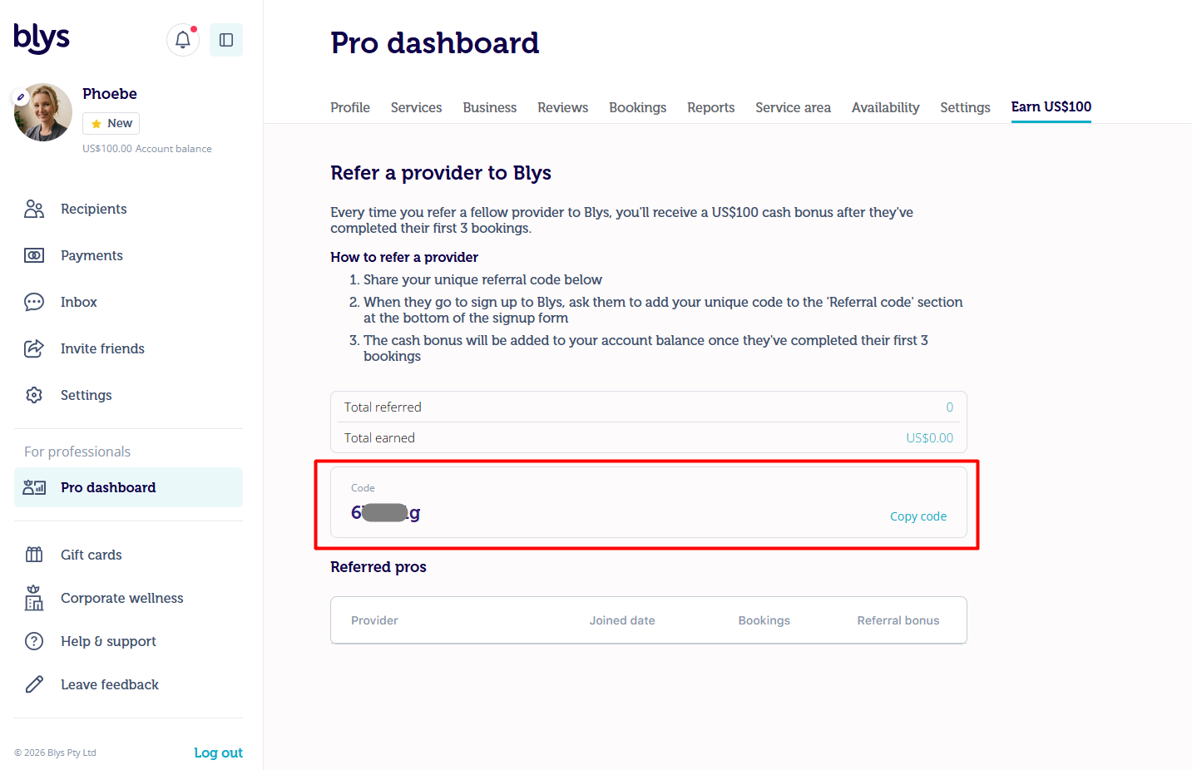Click the Total referred value 0
This screenshot has height=770, width=1192.
(950, 407)
